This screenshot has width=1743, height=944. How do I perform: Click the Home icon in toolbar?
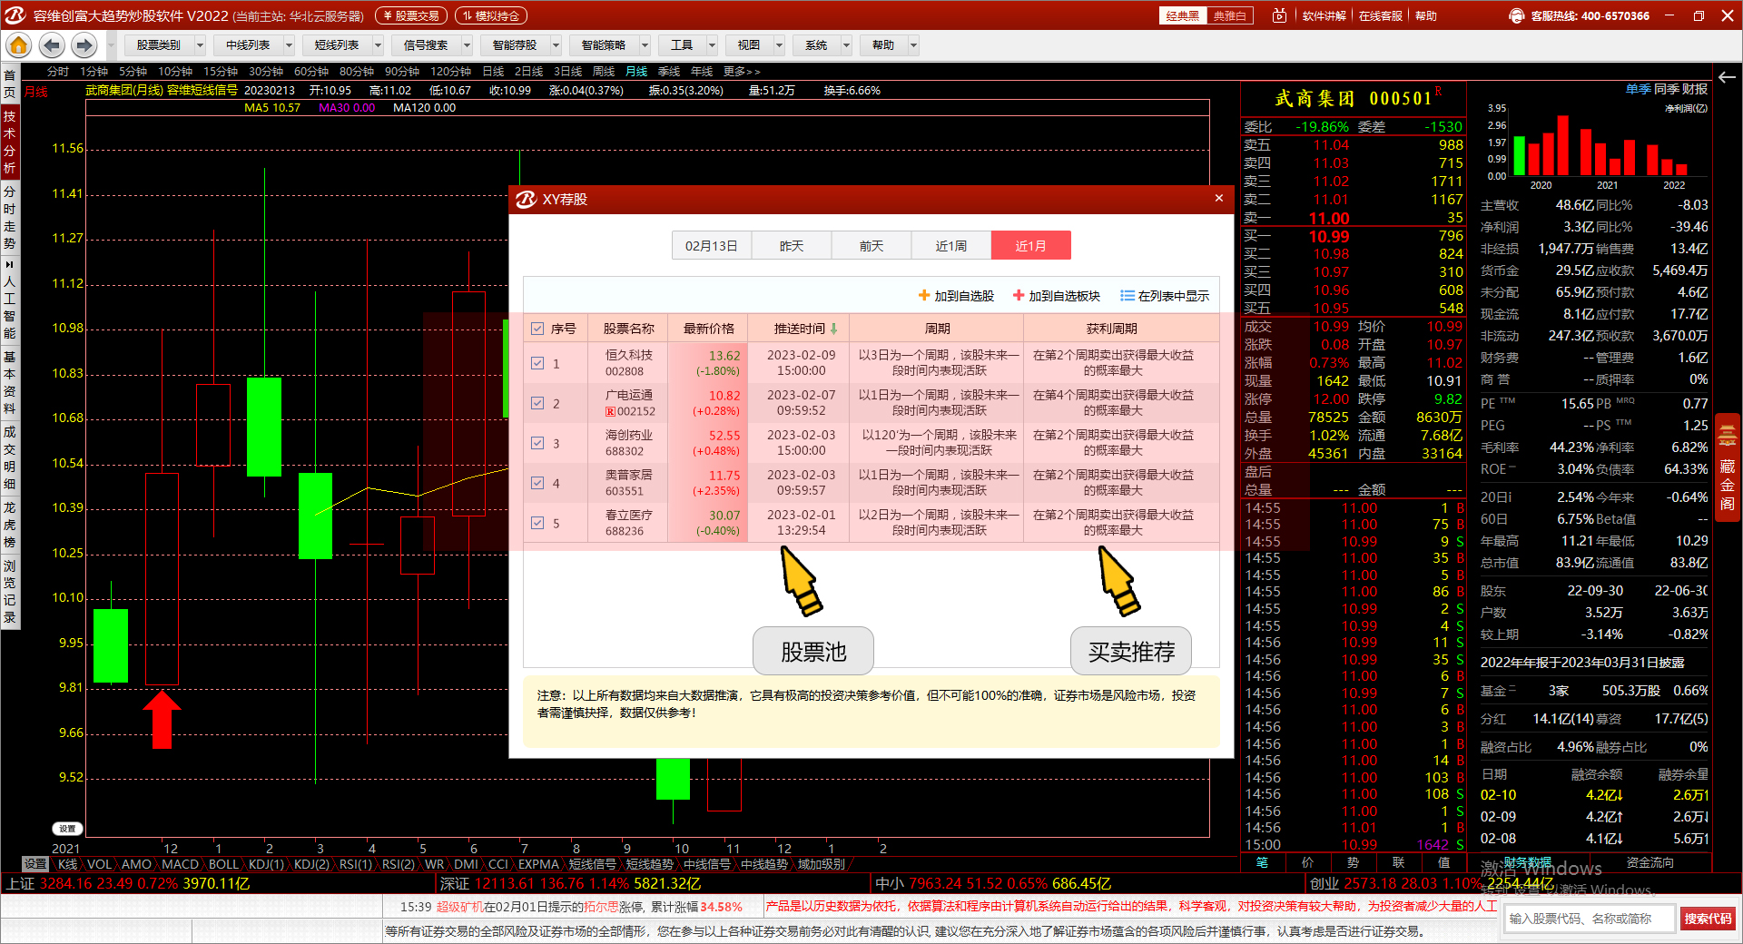pyautogui.click(x=18, y=45)
